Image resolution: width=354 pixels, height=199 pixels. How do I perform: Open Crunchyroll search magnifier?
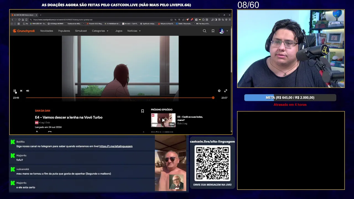(x=205, y=31)
